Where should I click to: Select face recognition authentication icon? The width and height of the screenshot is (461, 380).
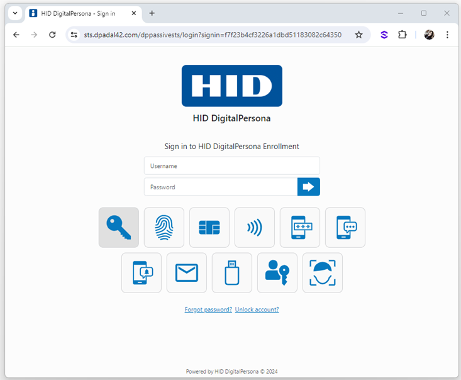[x=323, y=273]
